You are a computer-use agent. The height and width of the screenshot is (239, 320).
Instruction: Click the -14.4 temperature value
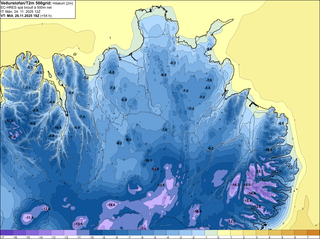(252, 193)
